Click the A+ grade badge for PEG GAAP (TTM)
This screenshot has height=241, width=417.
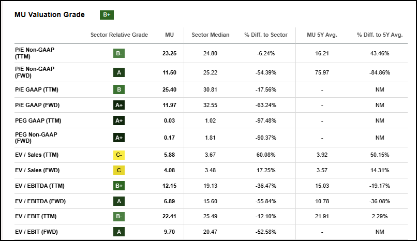119,120
